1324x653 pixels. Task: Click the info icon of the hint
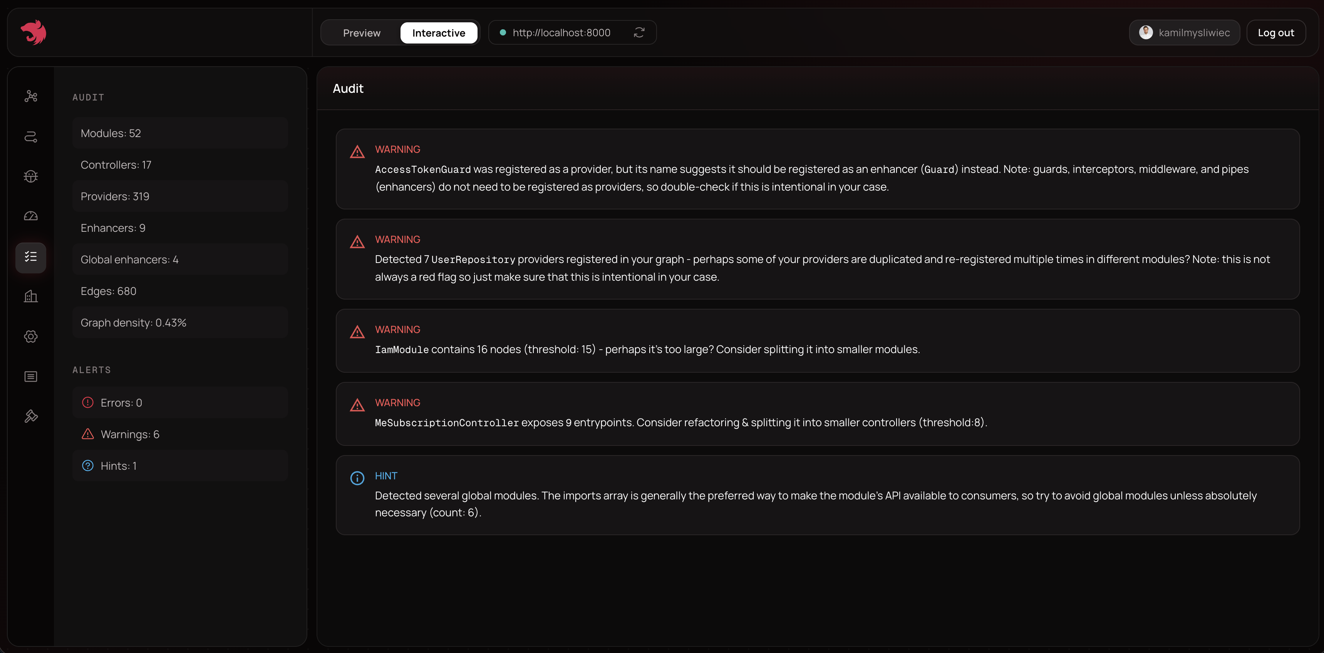357,478
